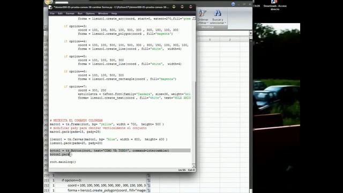343x193 pixels.
Task: Click the IDLE scrollbar up arrow
Action: [193, 18]
